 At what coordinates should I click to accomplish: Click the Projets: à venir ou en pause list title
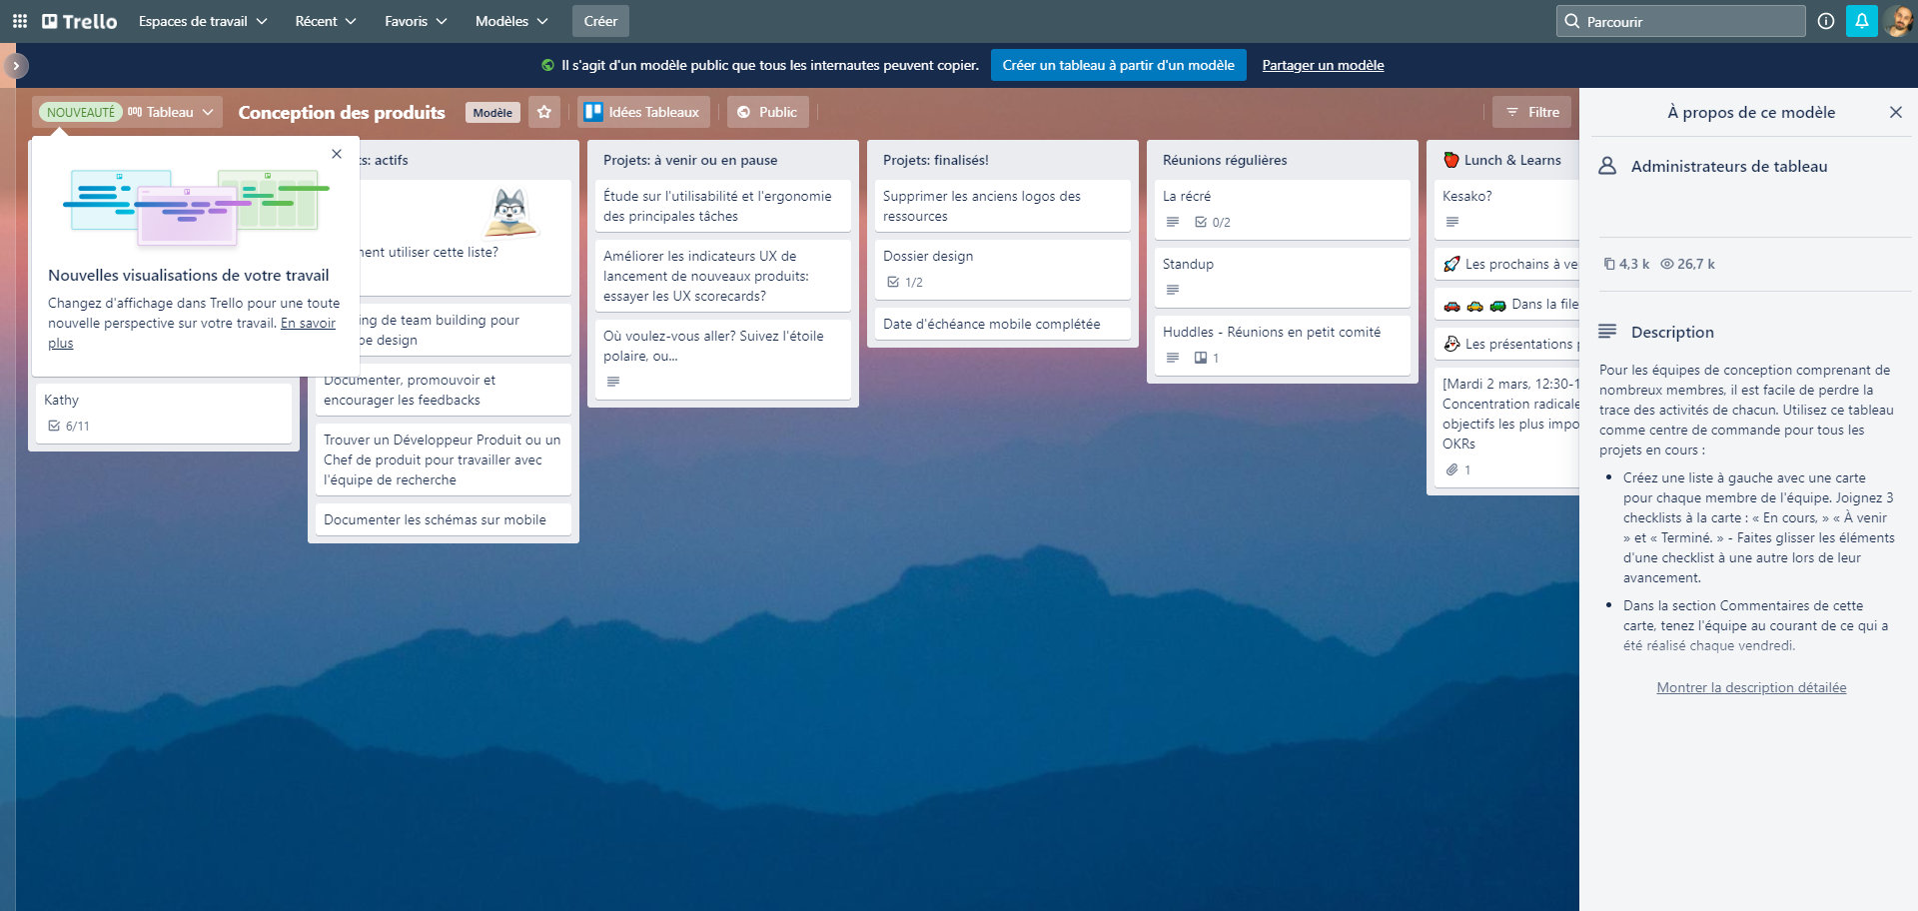(690, 160)
